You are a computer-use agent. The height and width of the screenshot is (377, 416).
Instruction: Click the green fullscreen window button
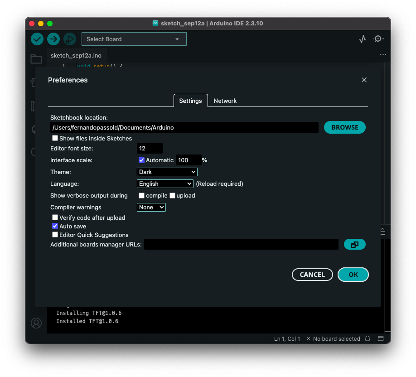50,24
